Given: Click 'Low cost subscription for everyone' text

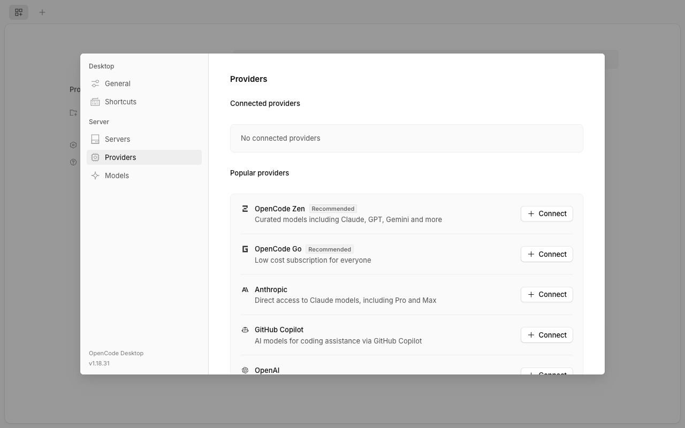Looking at the screenshot, I should click(x=313, y=260).
